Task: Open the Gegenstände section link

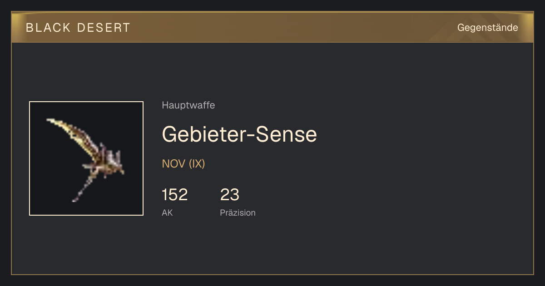Action: (488, 28)
